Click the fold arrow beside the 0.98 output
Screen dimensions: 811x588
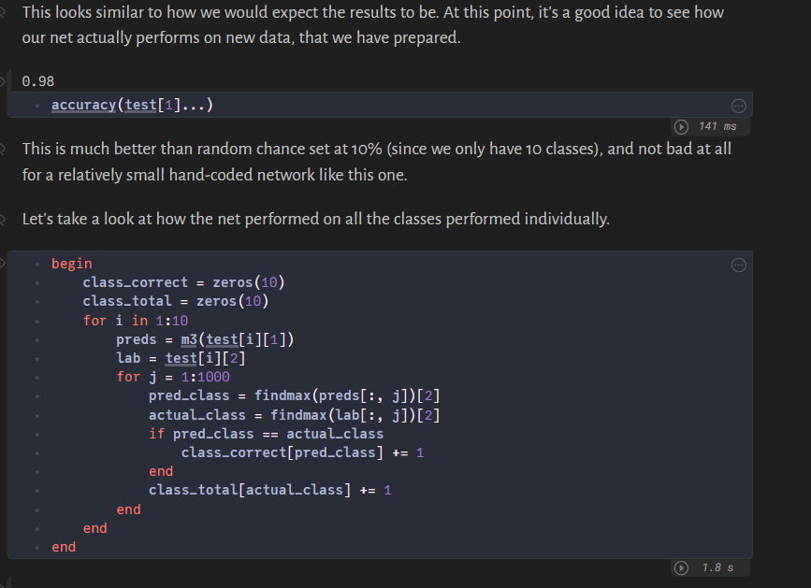point(4,80)
